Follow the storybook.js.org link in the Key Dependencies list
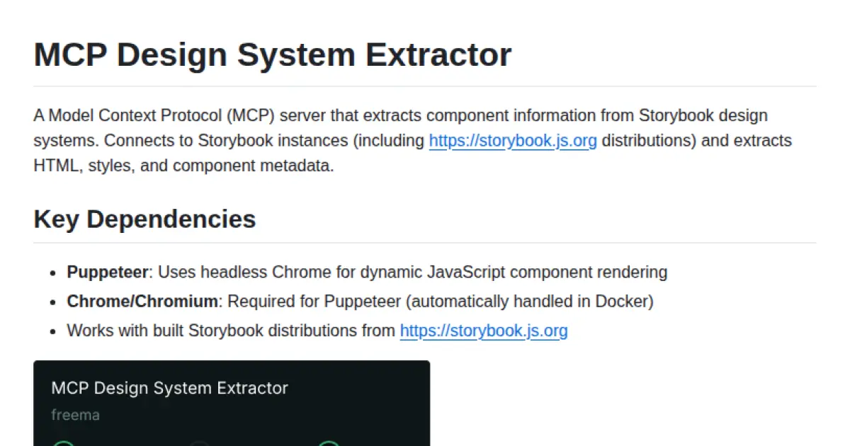The height and width of the screenshot is (446, 850). [x=483, y=330]
